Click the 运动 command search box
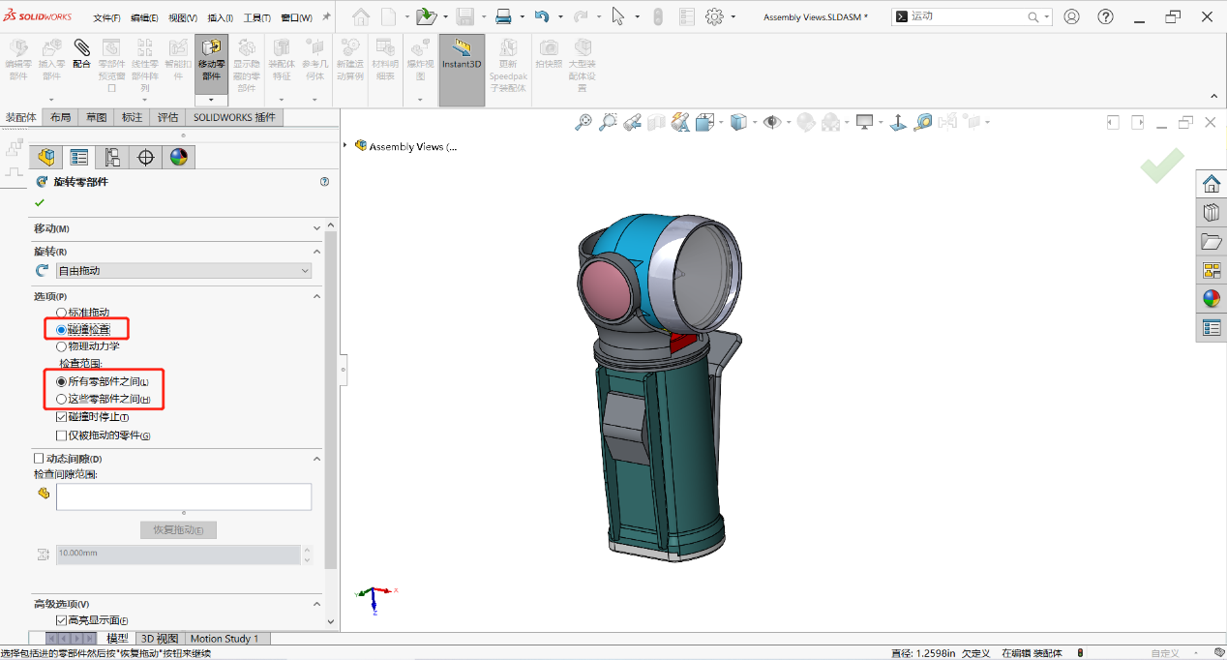 (972, 16)
